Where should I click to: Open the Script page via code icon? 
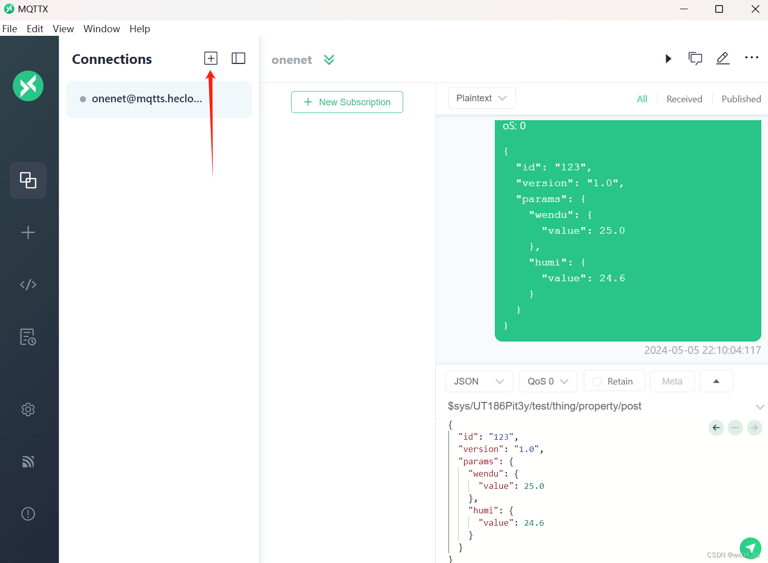click(x=28, y=285)
